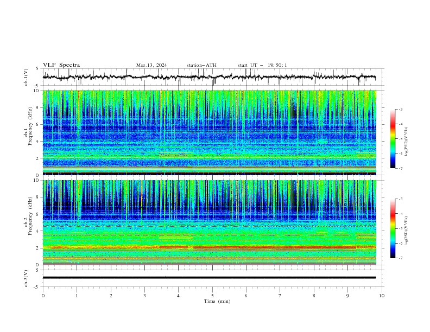Click time axis tick label "8"
The image size is (430, 332).
(x=314, y=296)
